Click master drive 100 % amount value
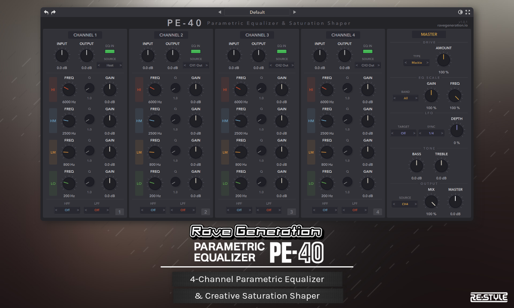Screen dimensions: 514x308 [443, 72]
